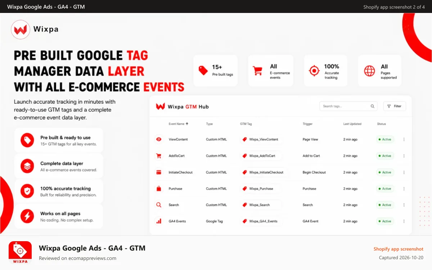
Task: Click "Captured 2026-10-20" footer text
Action: pyautogui.click(x=401, y=258)
